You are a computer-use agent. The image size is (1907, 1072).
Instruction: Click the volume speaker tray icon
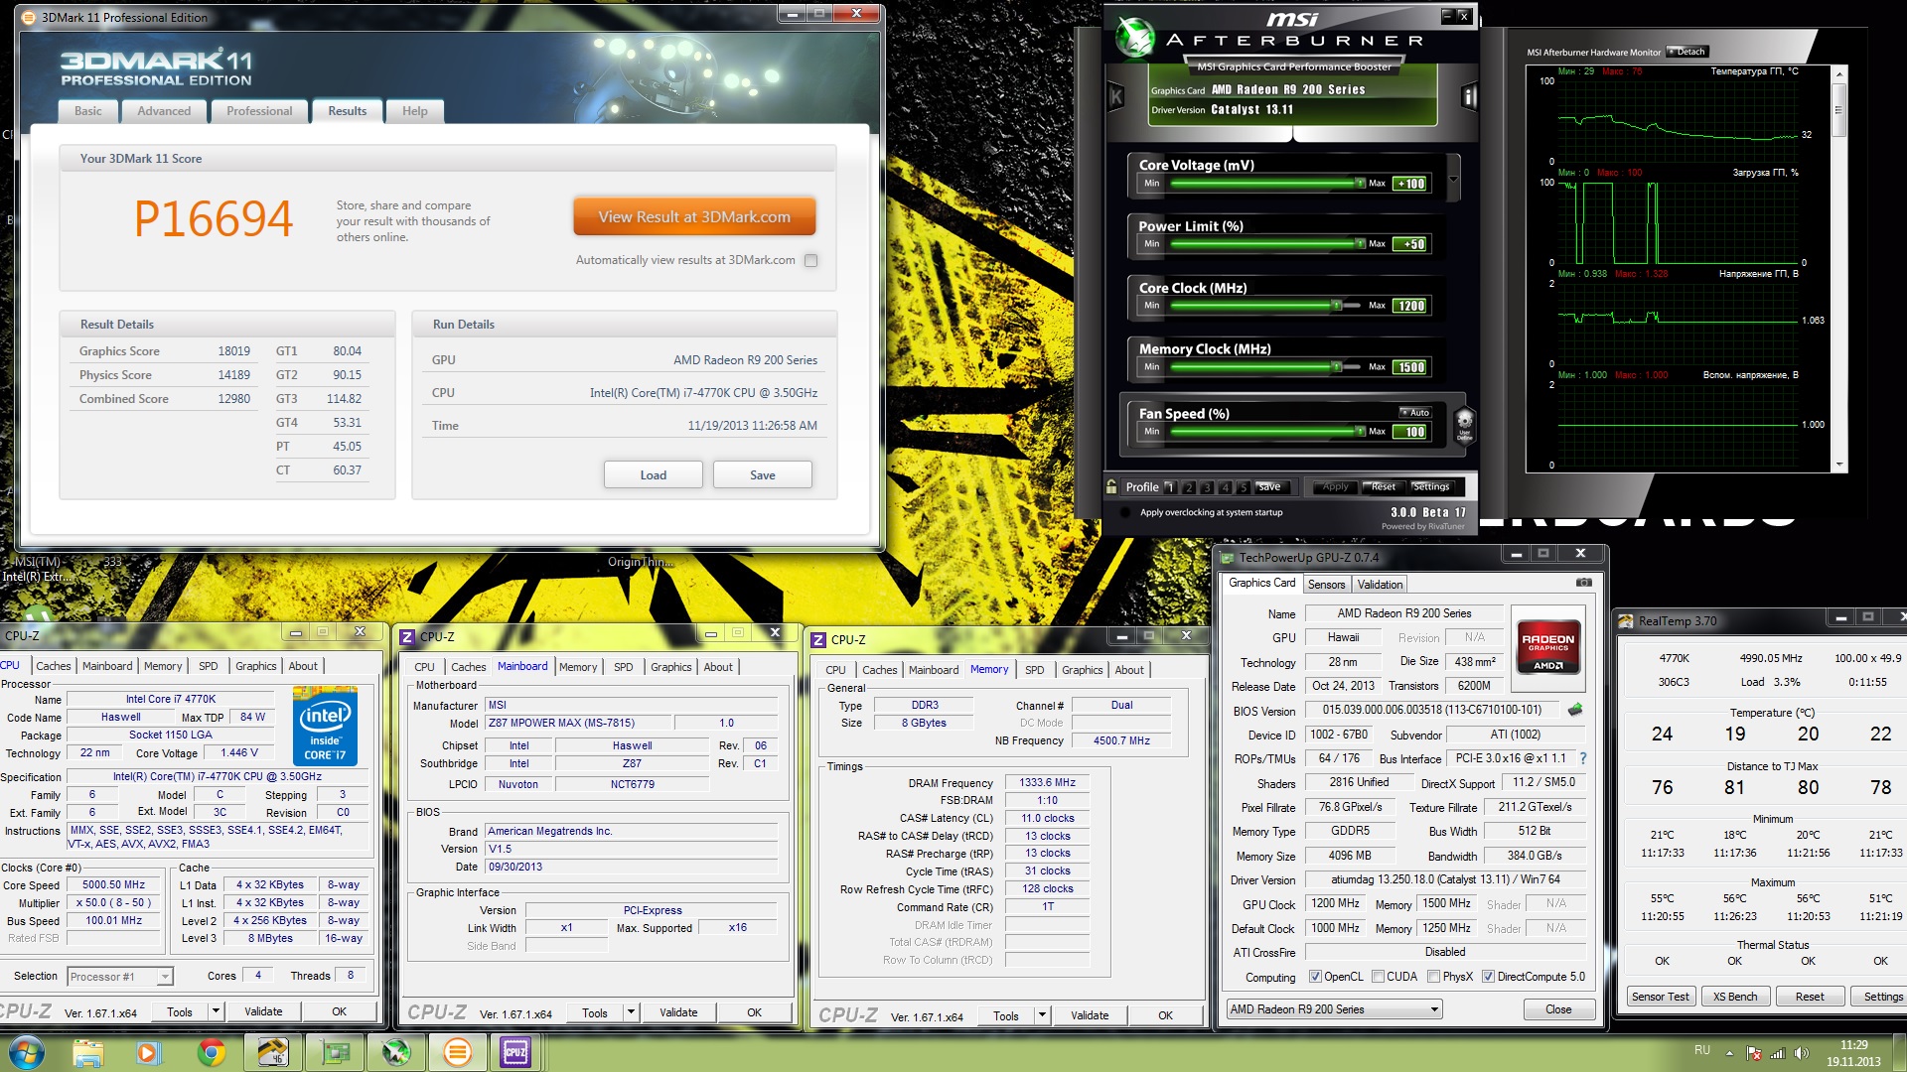(x=1801, y=1053)
